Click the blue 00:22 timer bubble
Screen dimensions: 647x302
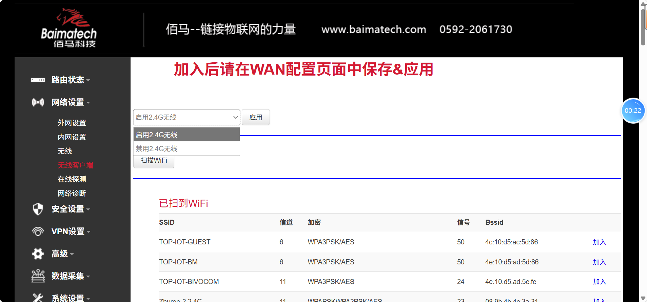point(632,110)
